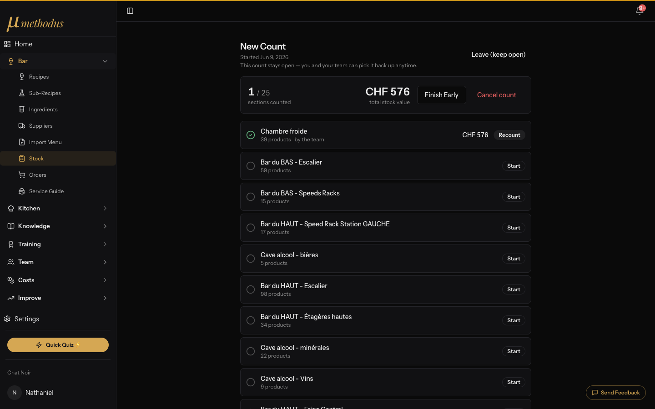
Task: Click the Team people icon
Action: coord(11,262)
